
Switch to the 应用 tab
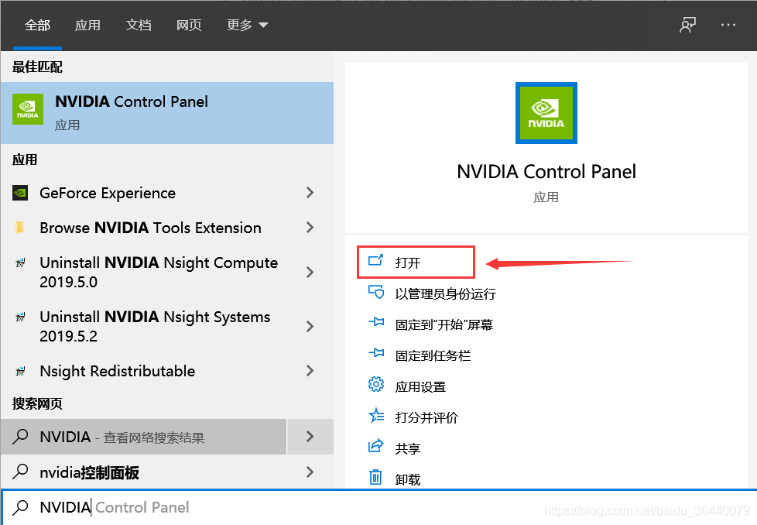click(88, 25)
